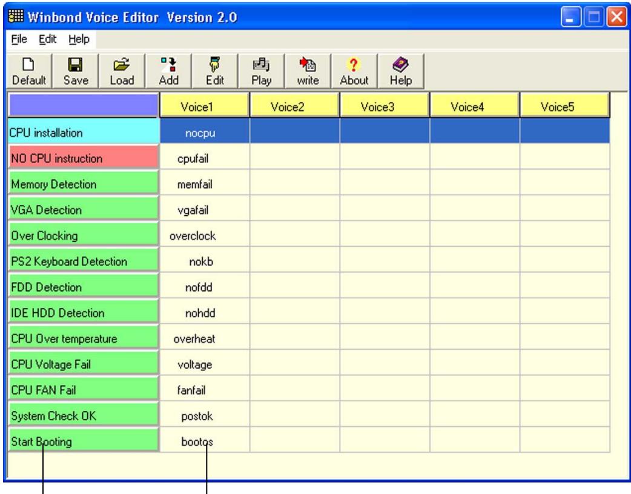Click the overheat cell
Viewport: 631px width, 494px height.
click(x=205, y=338)
